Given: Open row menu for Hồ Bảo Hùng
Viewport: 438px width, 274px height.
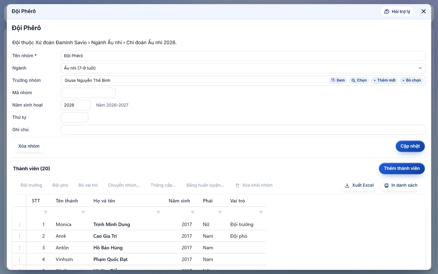Looking at the screenshot, I should (x=19, y=248).
